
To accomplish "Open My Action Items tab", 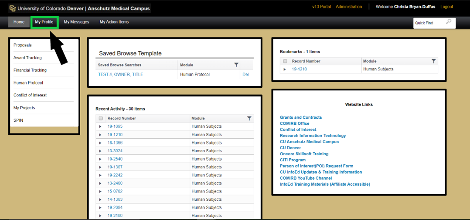I will click(x=114, y=22).
